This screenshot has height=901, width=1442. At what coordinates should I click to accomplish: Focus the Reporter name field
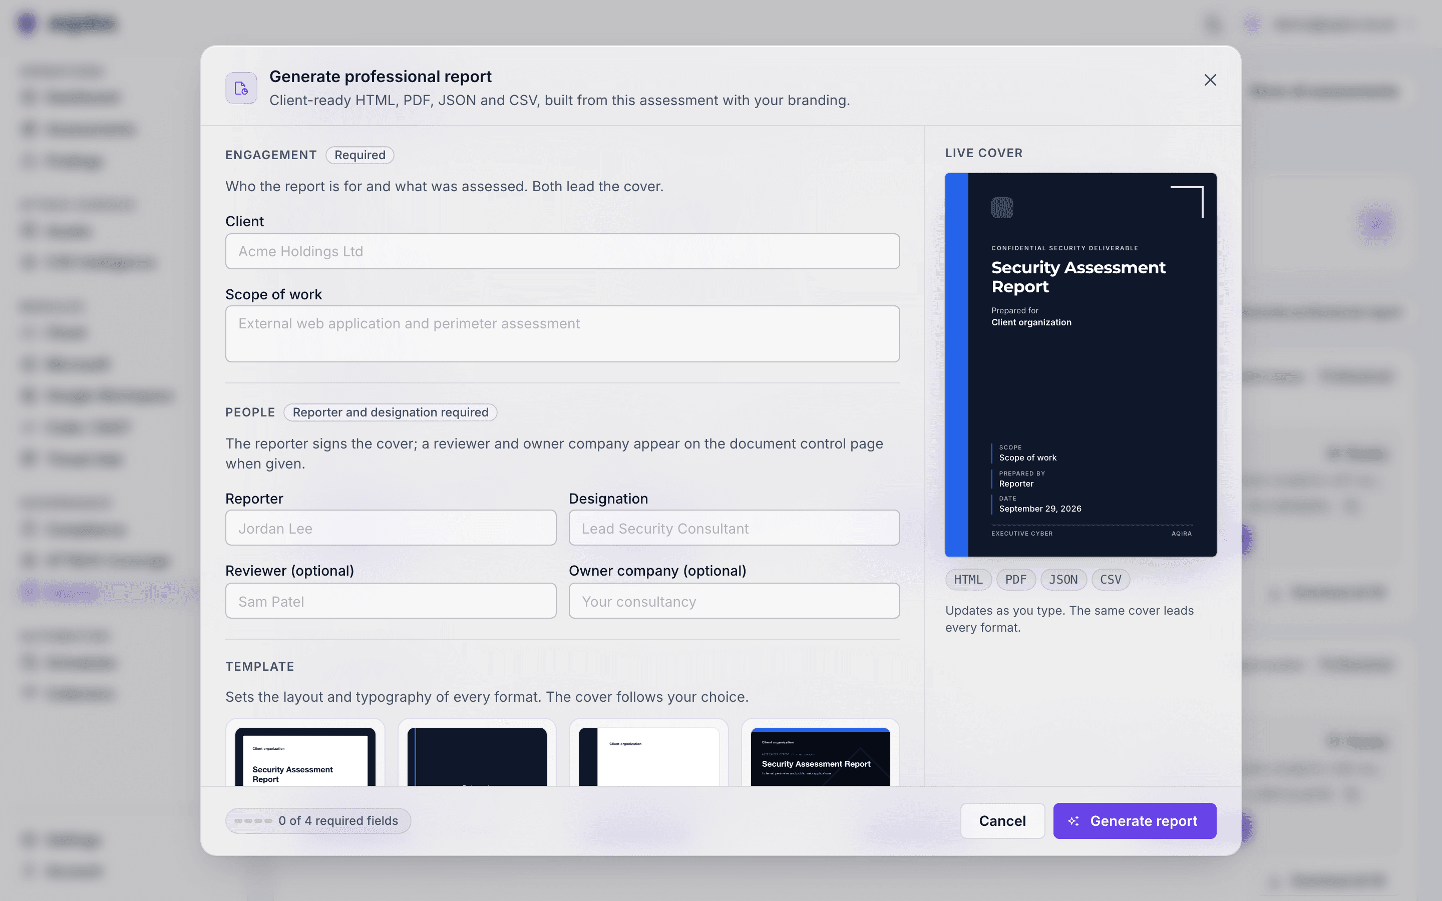point(391,528)
